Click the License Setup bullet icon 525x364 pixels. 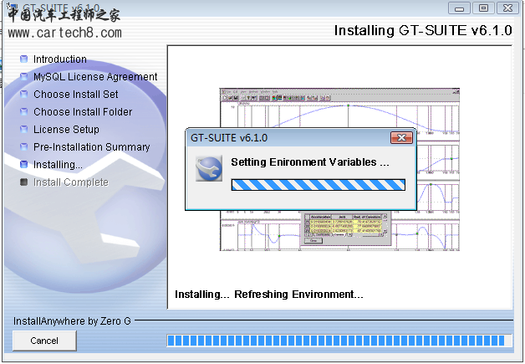(x=23, y=130)
